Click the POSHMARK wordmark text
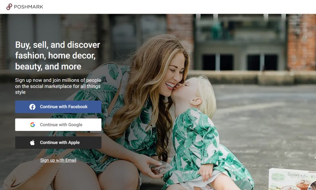316x190 pixels. coord(28,7)
